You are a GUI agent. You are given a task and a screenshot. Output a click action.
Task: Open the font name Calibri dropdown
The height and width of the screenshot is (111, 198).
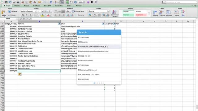(36, 11)
